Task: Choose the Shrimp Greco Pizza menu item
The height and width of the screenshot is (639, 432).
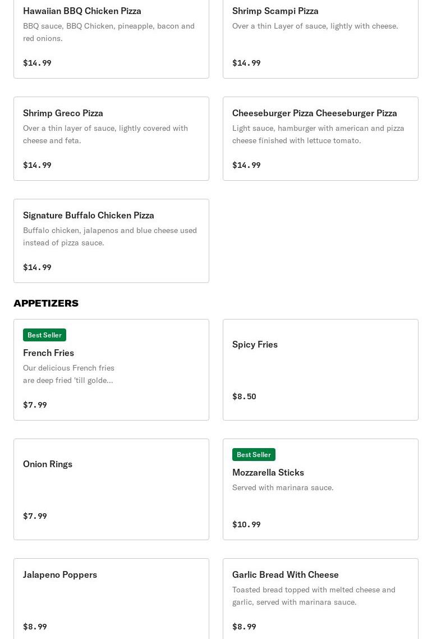Action: [x=111, y=139]
